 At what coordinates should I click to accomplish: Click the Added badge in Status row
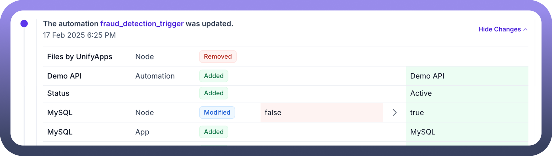[x=214, y=93]
